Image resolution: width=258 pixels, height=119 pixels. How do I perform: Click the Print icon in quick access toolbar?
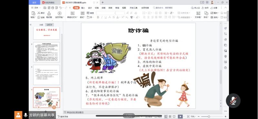pos(53,8)
